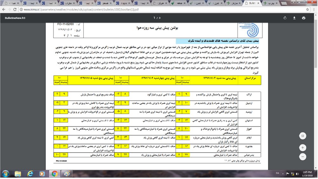Click the اراک row city name
Viewport: 318px width, 179px height.
(249, 94)
